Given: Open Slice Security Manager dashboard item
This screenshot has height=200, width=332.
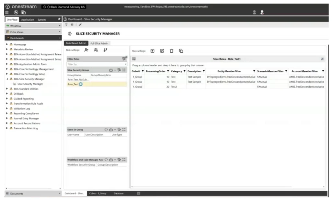Looking at the screenshot, I should (30, 84).
